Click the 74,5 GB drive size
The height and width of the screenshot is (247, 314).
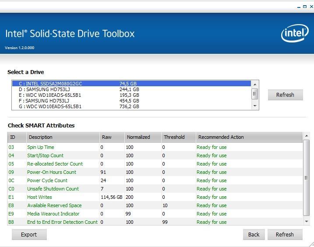click(128, 84)
